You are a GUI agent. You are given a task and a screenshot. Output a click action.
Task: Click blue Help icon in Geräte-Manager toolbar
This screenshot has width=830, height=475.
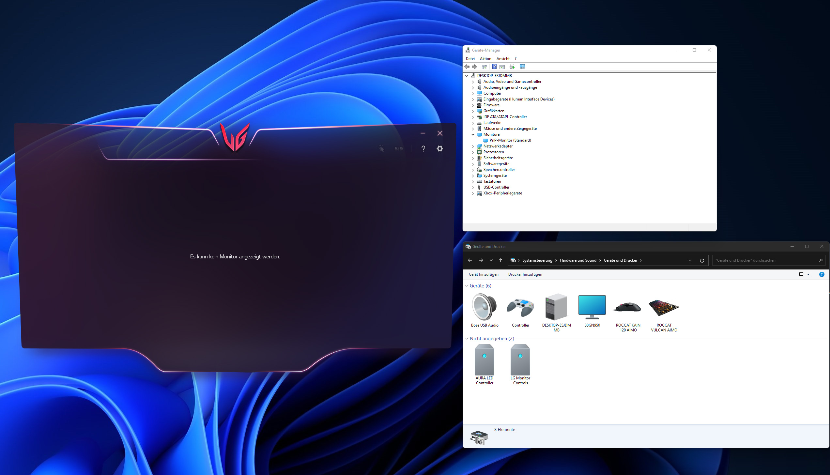[x=494, y=67]
